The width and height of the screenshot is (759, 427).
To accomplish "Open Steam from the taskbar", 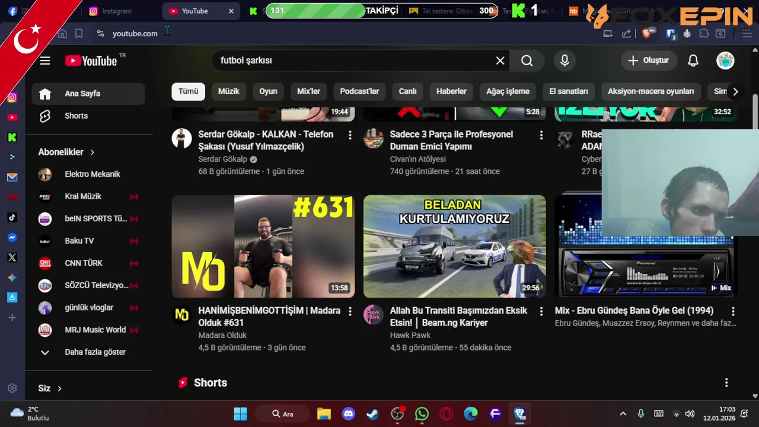I will [x=373, y=414].
